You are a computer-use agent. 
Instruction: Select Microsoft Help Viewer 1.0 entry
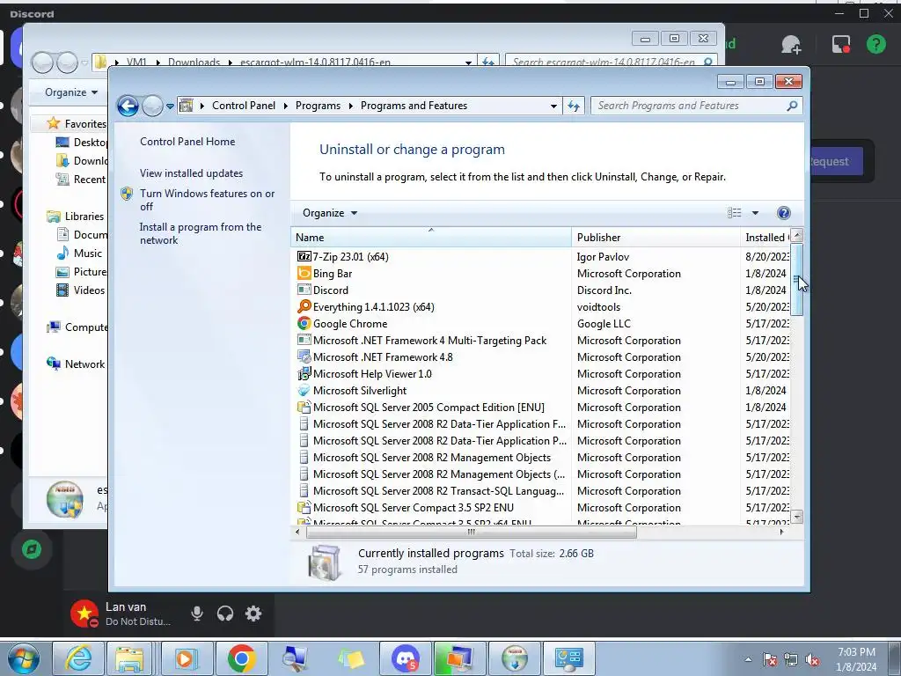pos(372,373)
